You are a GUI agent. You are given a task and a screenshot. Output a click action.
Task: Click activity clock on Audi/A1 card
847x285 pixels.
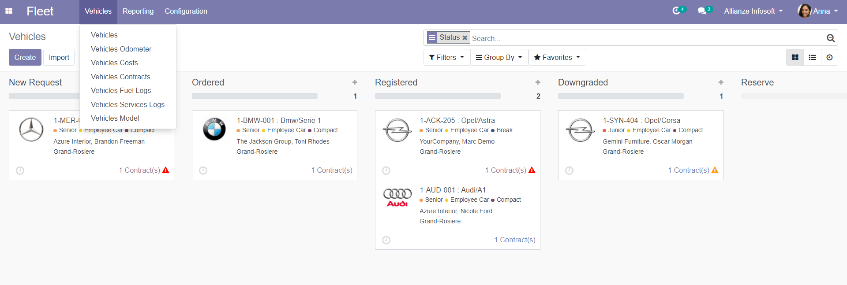point(386,240)
